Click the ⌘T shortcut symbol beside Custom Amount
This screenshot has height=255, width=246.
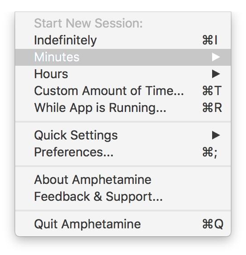pos(212,91)
